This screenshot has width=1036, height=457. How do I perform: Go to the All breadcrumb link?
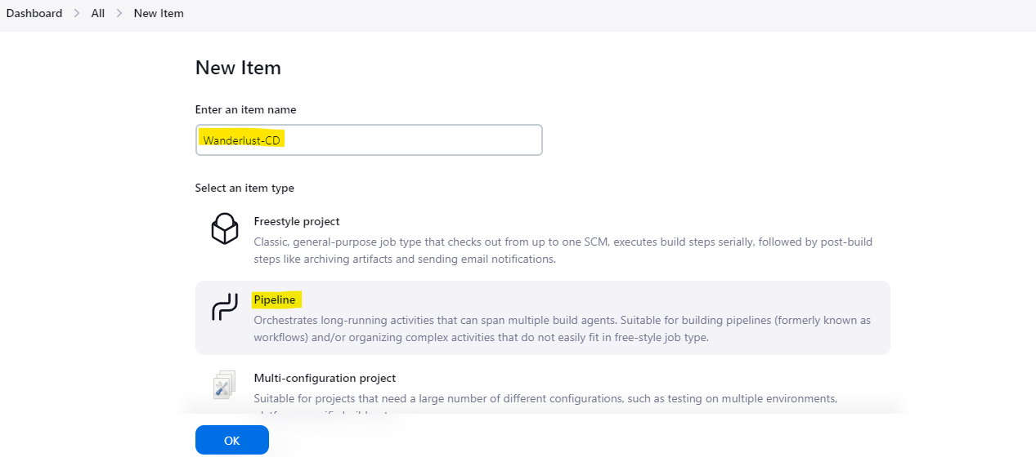(x=98, y=13)
